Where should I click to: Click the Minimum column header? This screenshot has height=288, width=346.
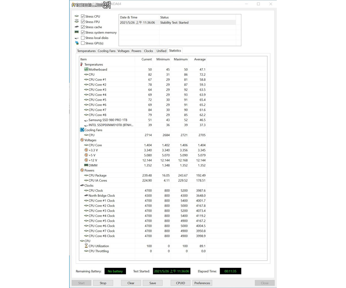(x=162, y=59)
